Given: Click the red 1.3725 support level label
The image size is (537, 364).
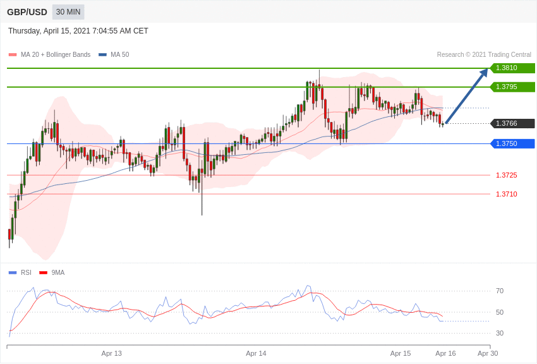Looking at the screenshot, I should (507, 175).
